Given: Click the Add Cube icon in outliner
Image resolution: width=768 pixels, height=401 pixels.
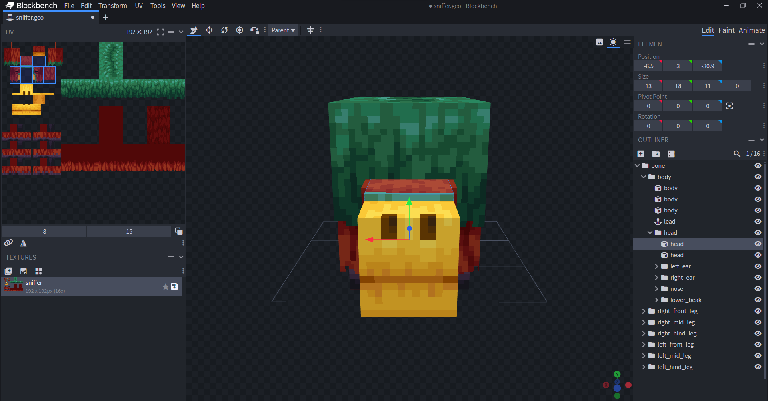Looking at the screenshot, I should 641,154.
